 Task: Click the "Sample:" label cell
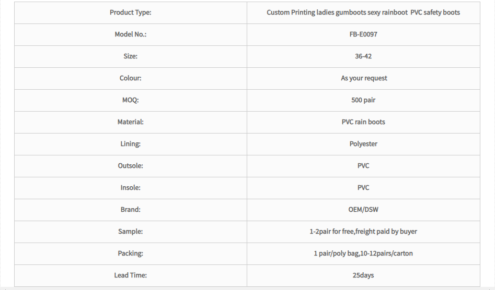pos(131,232)
